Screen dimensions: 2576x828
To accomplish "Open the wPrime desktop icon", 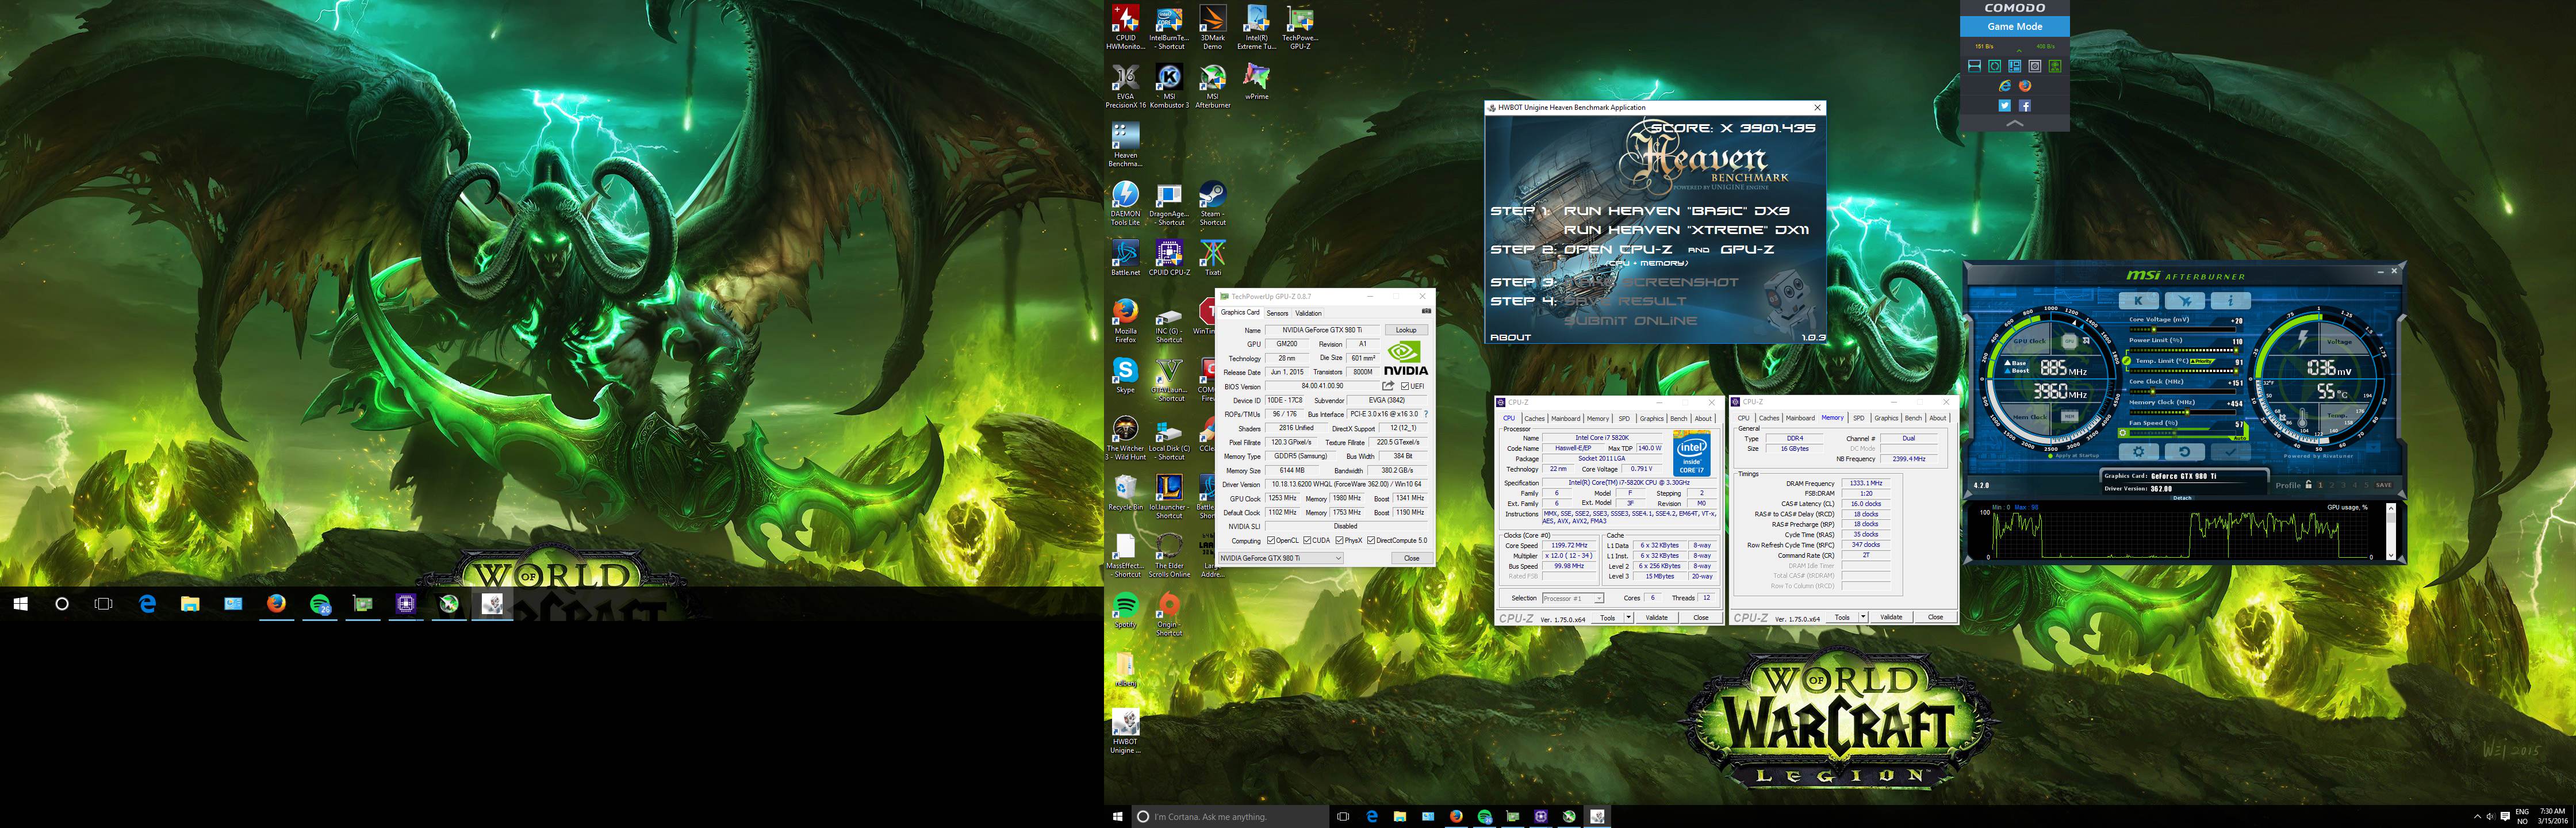I will 1256,82.
